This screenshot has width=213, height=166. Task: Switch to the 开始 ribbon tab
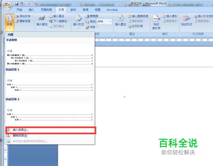(x=19, y=10)
